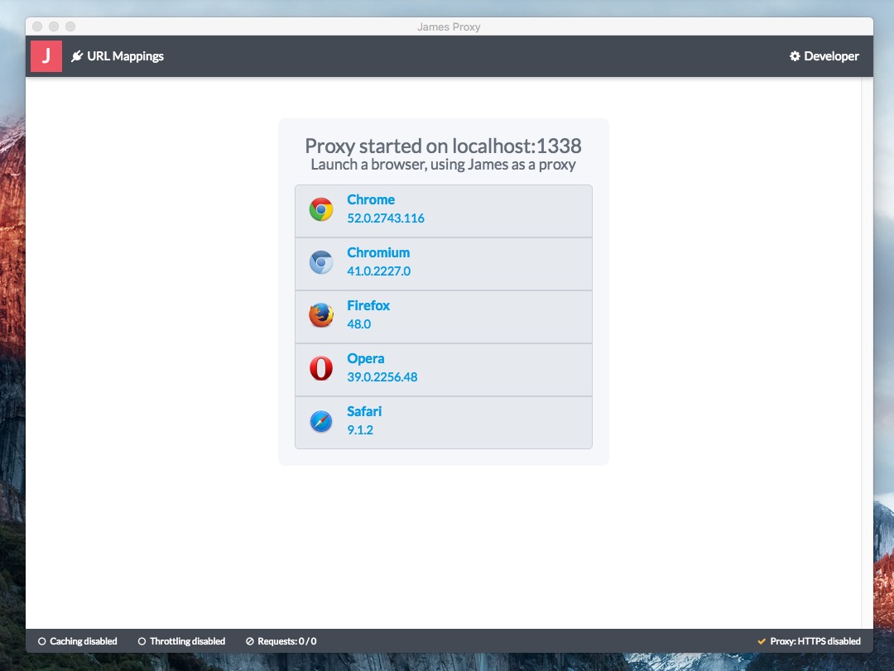
Task: Click the Opera browser icon
Action: 321,368
